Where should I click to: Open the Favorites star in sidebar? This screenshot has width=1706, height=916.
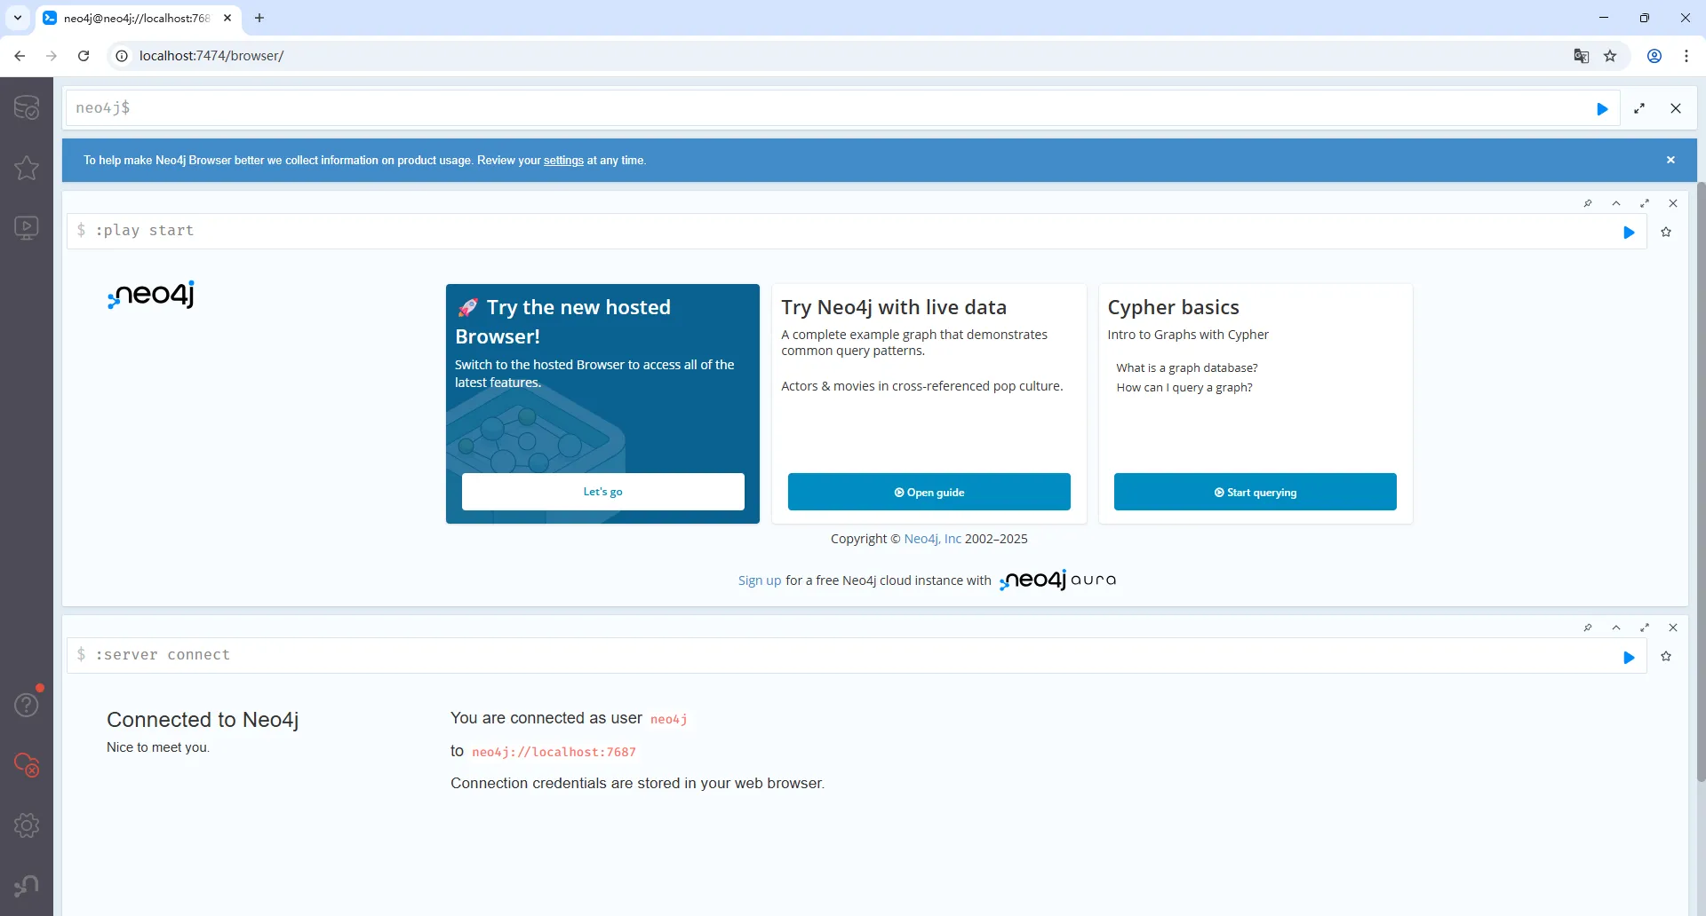[x=27, y=168]
